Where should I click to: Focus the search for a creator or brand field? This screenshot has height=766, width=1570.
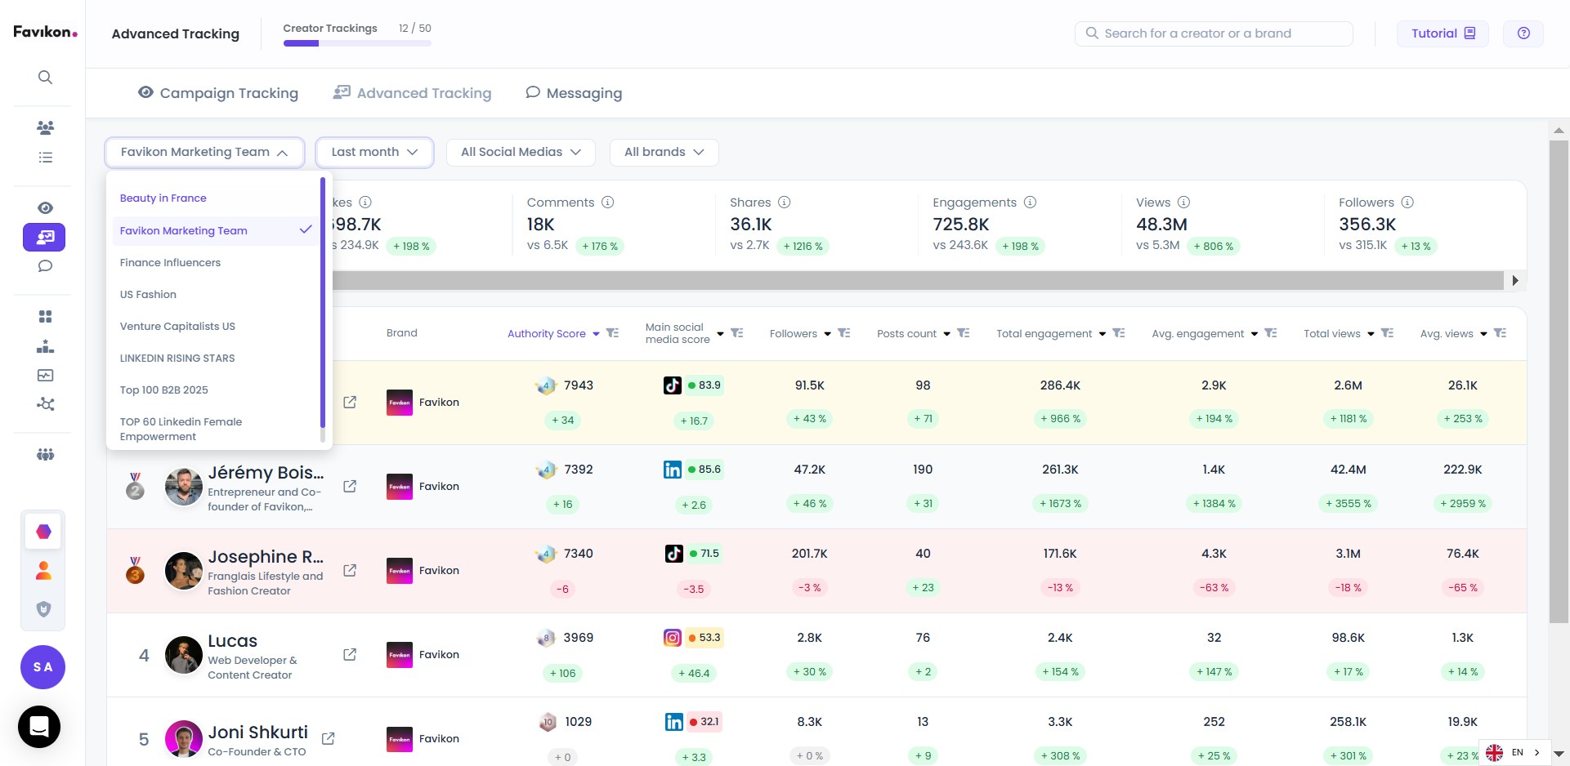[1214, 33]
